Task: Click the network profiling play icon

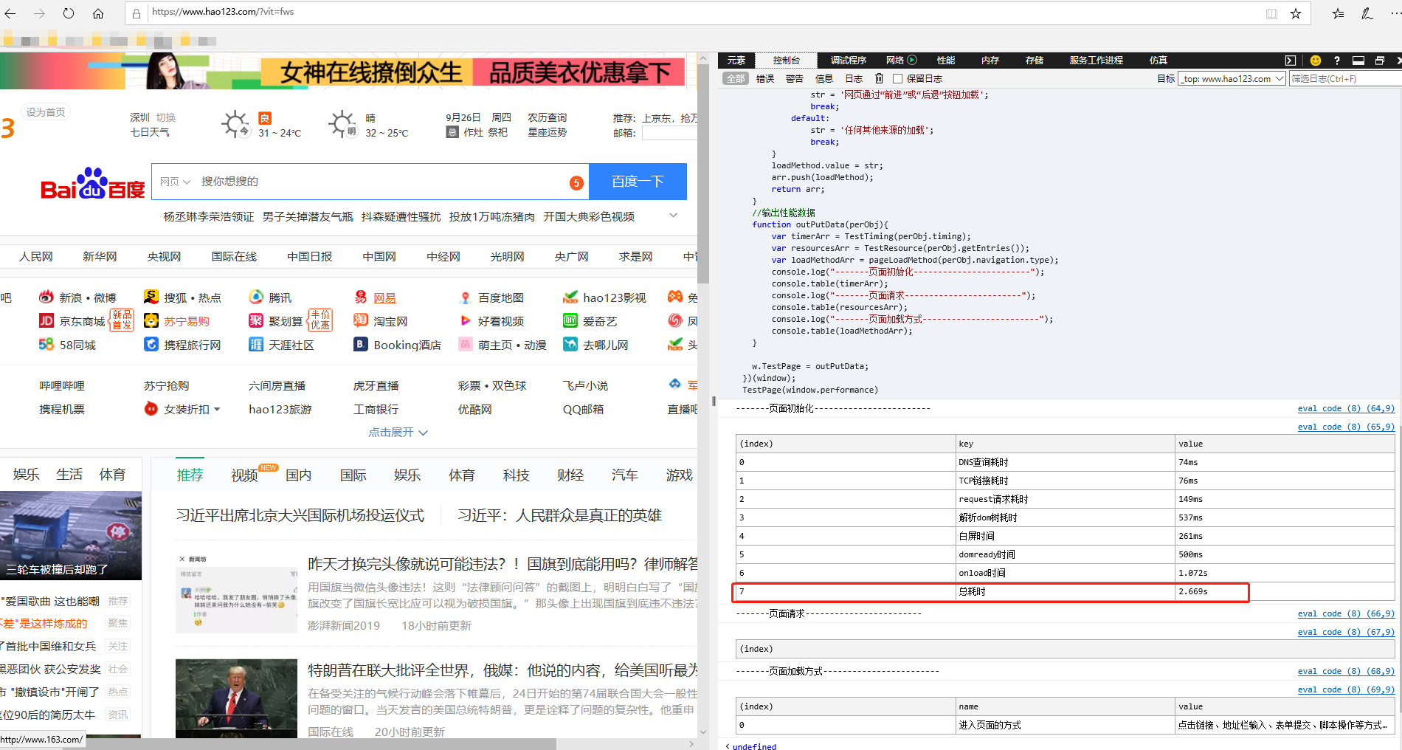Action: [x=912, y=60]
